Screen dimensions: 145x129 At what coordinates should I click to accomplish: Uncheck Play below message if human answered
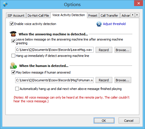[13, 72]
